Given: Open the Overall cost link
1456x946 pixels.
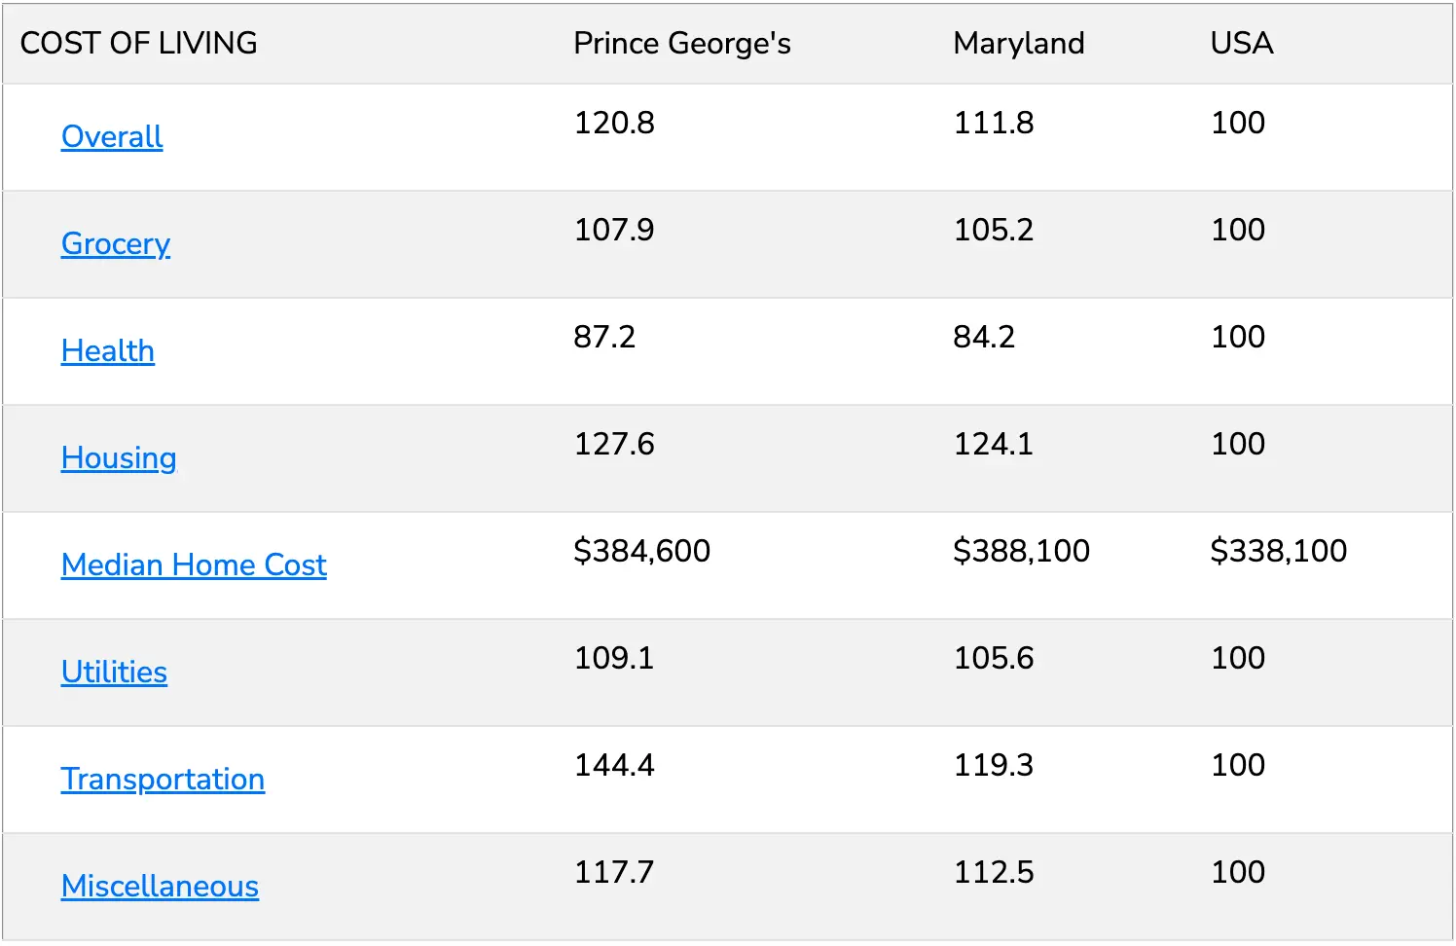Looking at the screenshot, I should tap(112, 137).
